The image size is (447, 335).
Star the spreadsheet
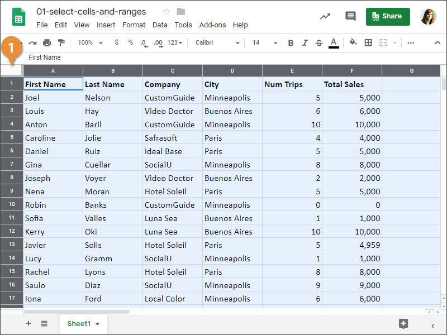(168, 11)
